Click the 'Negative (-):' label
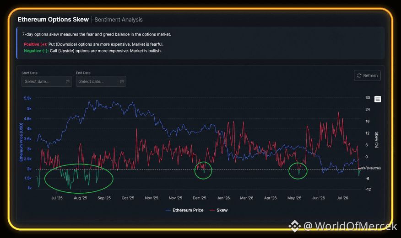The height and width of the screenshot is (238, 401). tap(36, 51)
